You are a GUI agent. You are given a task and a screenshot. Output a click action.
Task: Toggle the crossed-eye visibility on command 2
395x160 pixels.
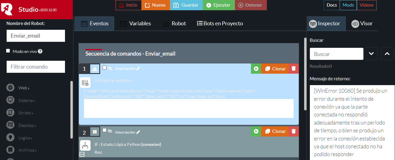tap(110, 131)
